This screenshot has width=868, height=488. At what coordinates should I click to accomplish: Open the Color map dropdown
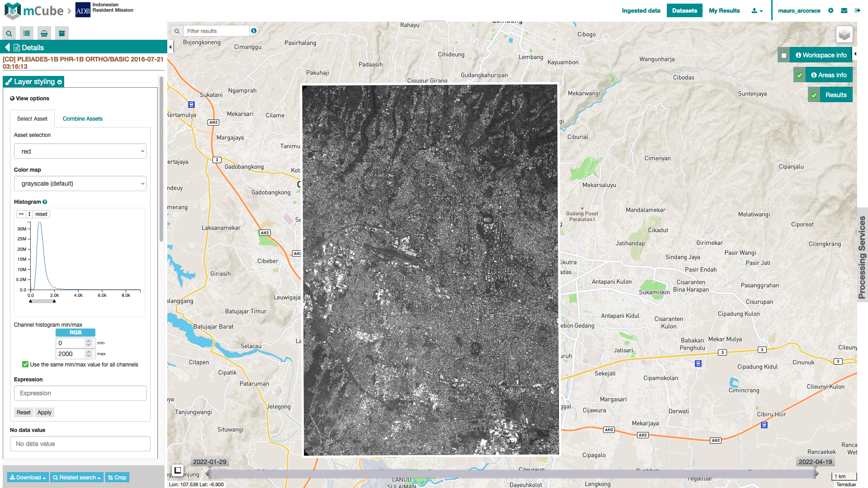pos(80,184)
